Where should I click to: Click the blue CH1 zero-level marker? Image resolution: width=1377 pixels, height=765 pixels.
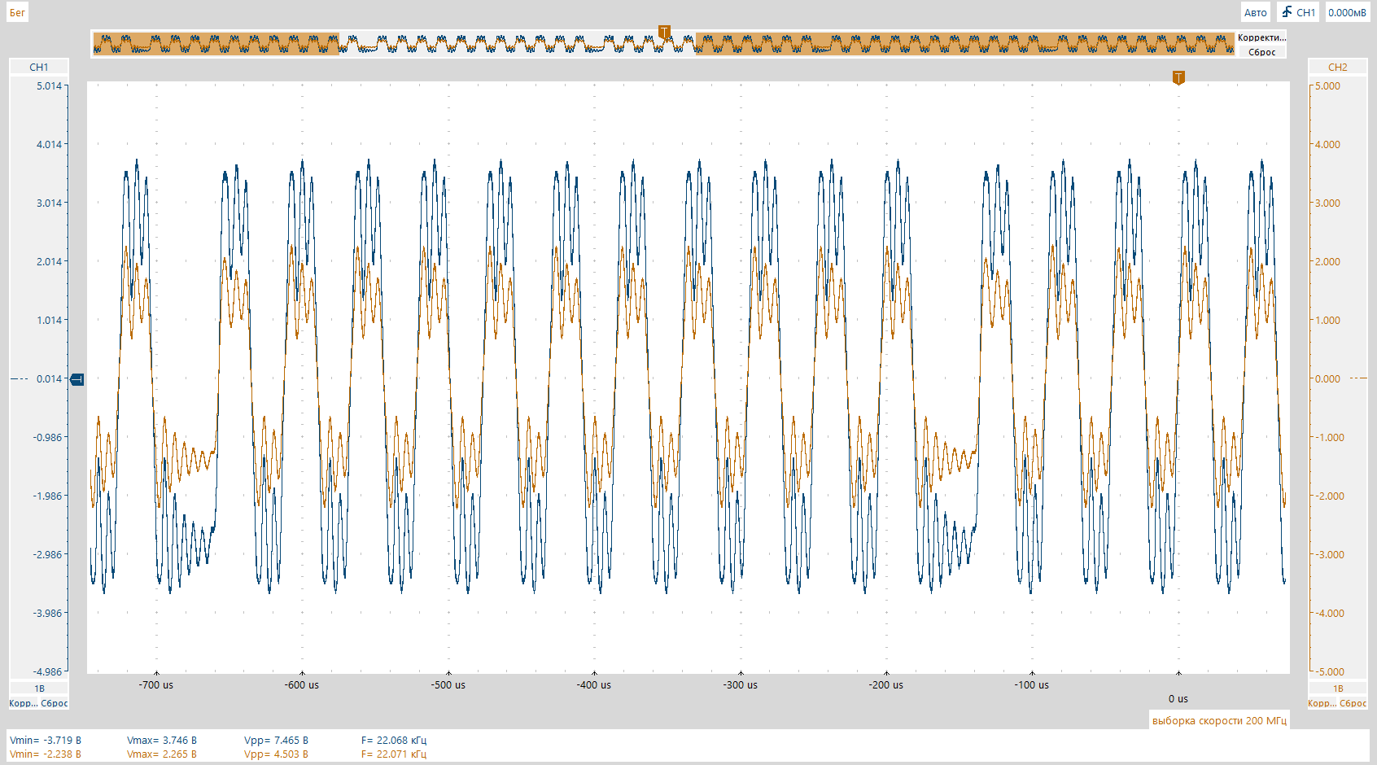[x=77, y=379]
